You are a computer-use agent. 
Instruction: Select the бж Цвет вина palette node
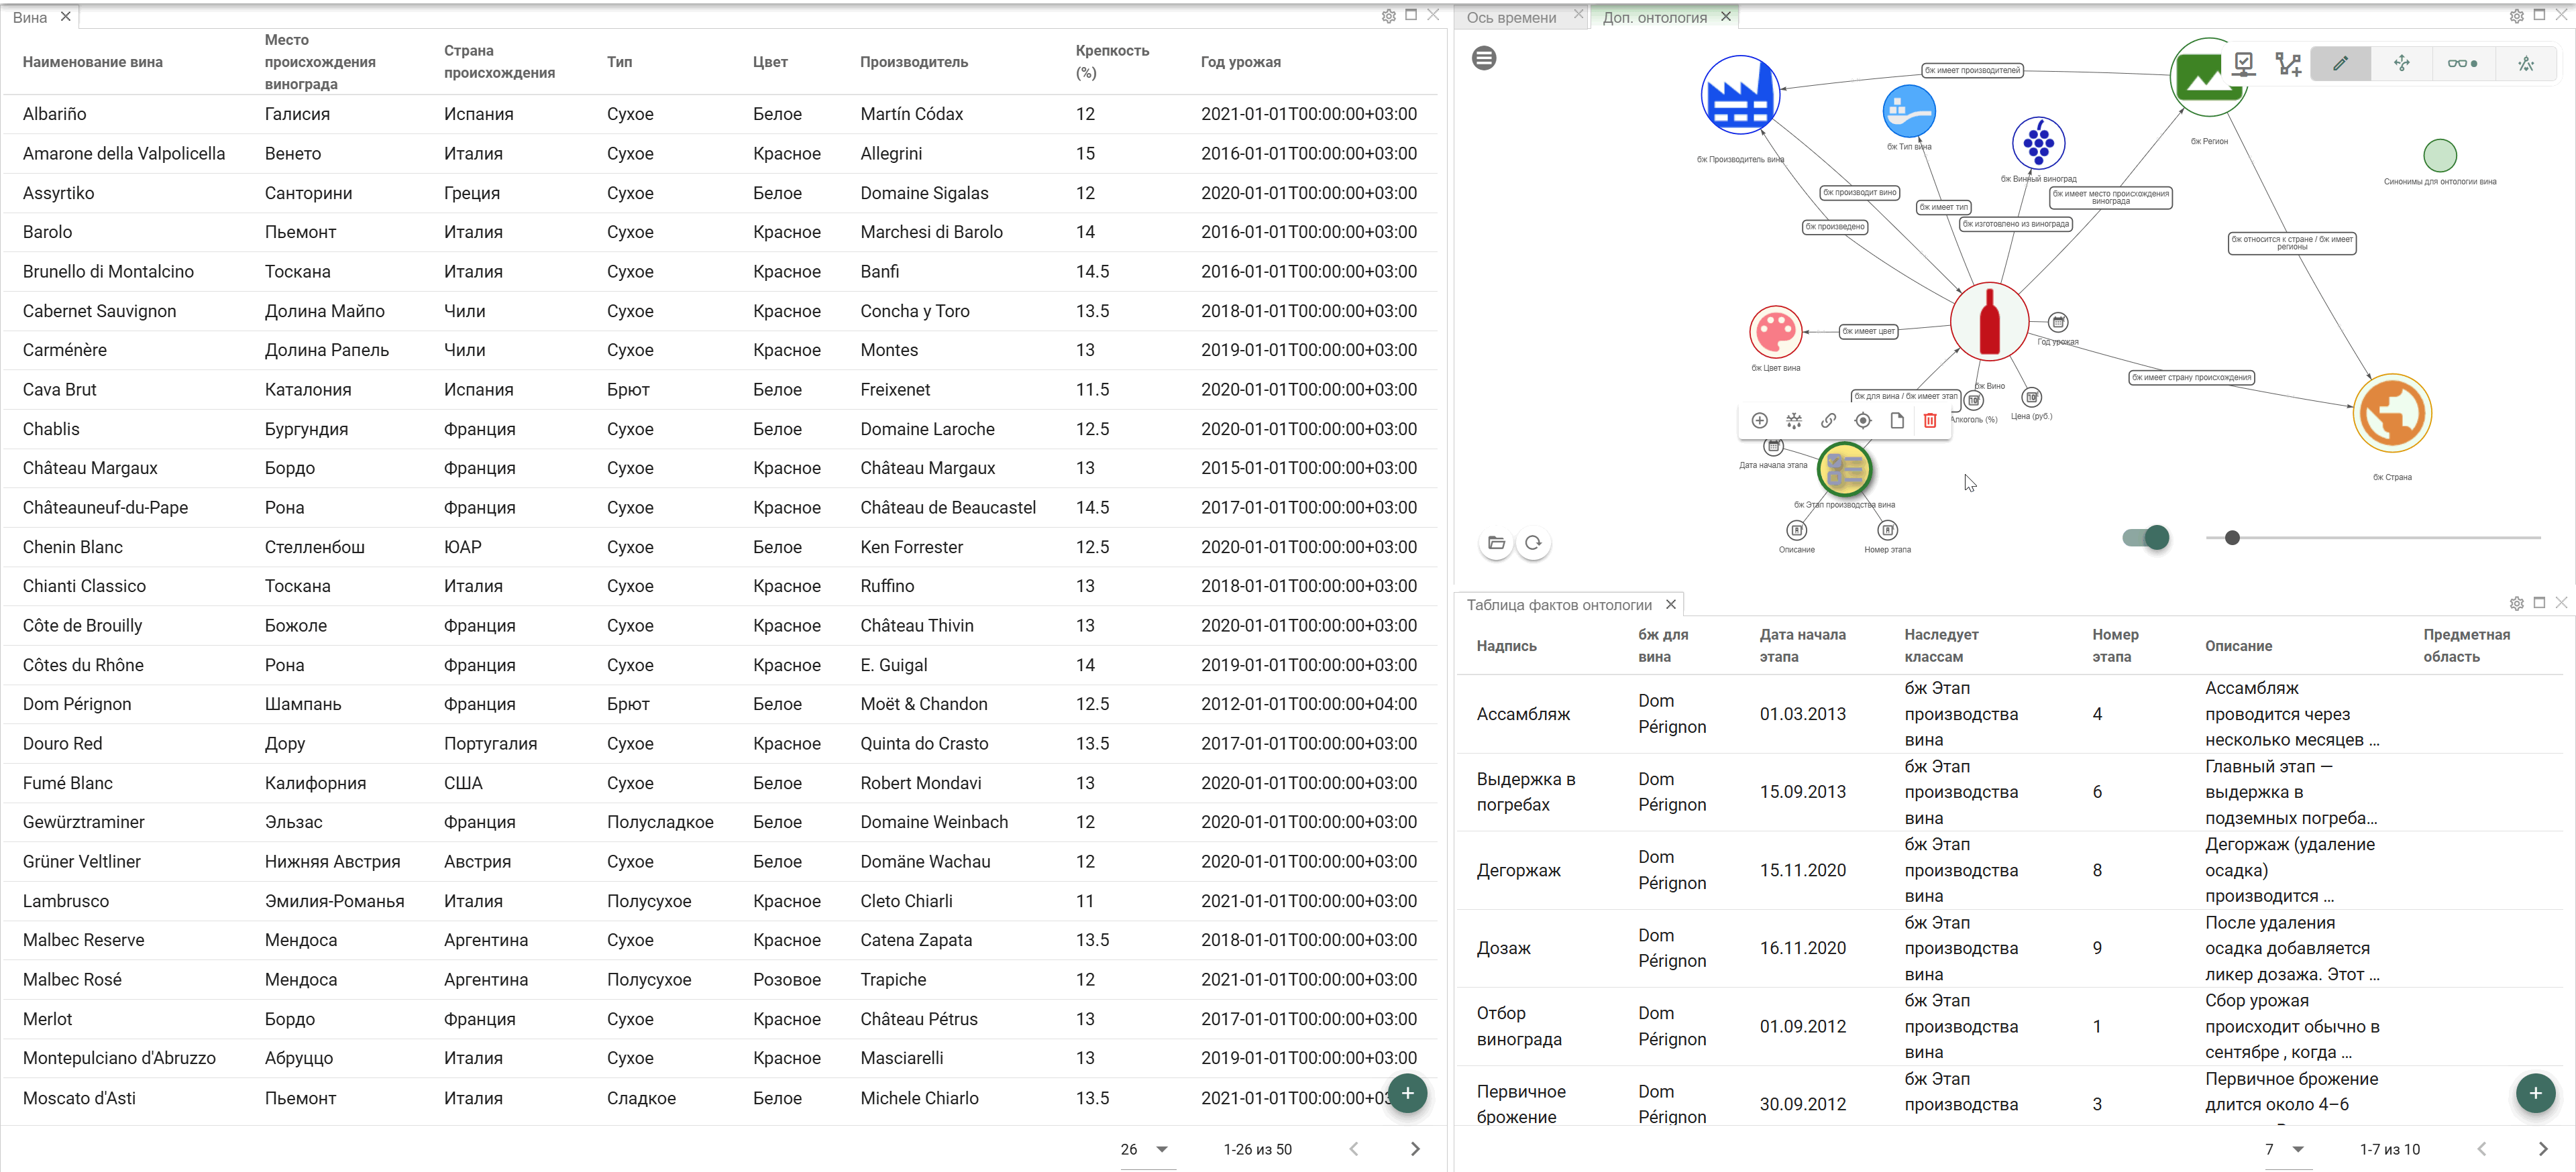[1775, 332]
